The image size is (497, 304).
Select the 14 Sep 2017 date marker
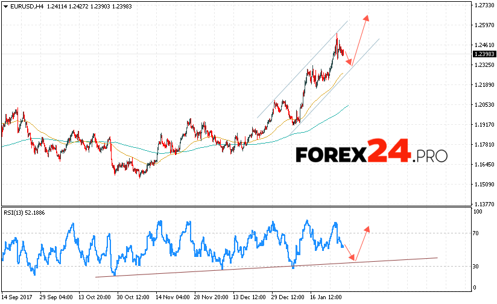(18, 297)
